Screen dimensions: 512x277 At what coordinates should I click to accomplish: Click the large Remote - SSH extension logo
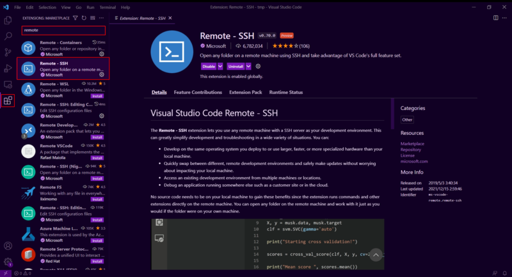[172, 52]
